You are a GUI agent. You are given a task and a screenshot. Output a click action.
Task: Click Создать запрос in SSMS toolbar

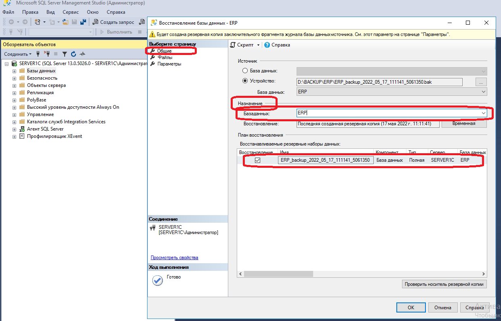coord(114,22)
